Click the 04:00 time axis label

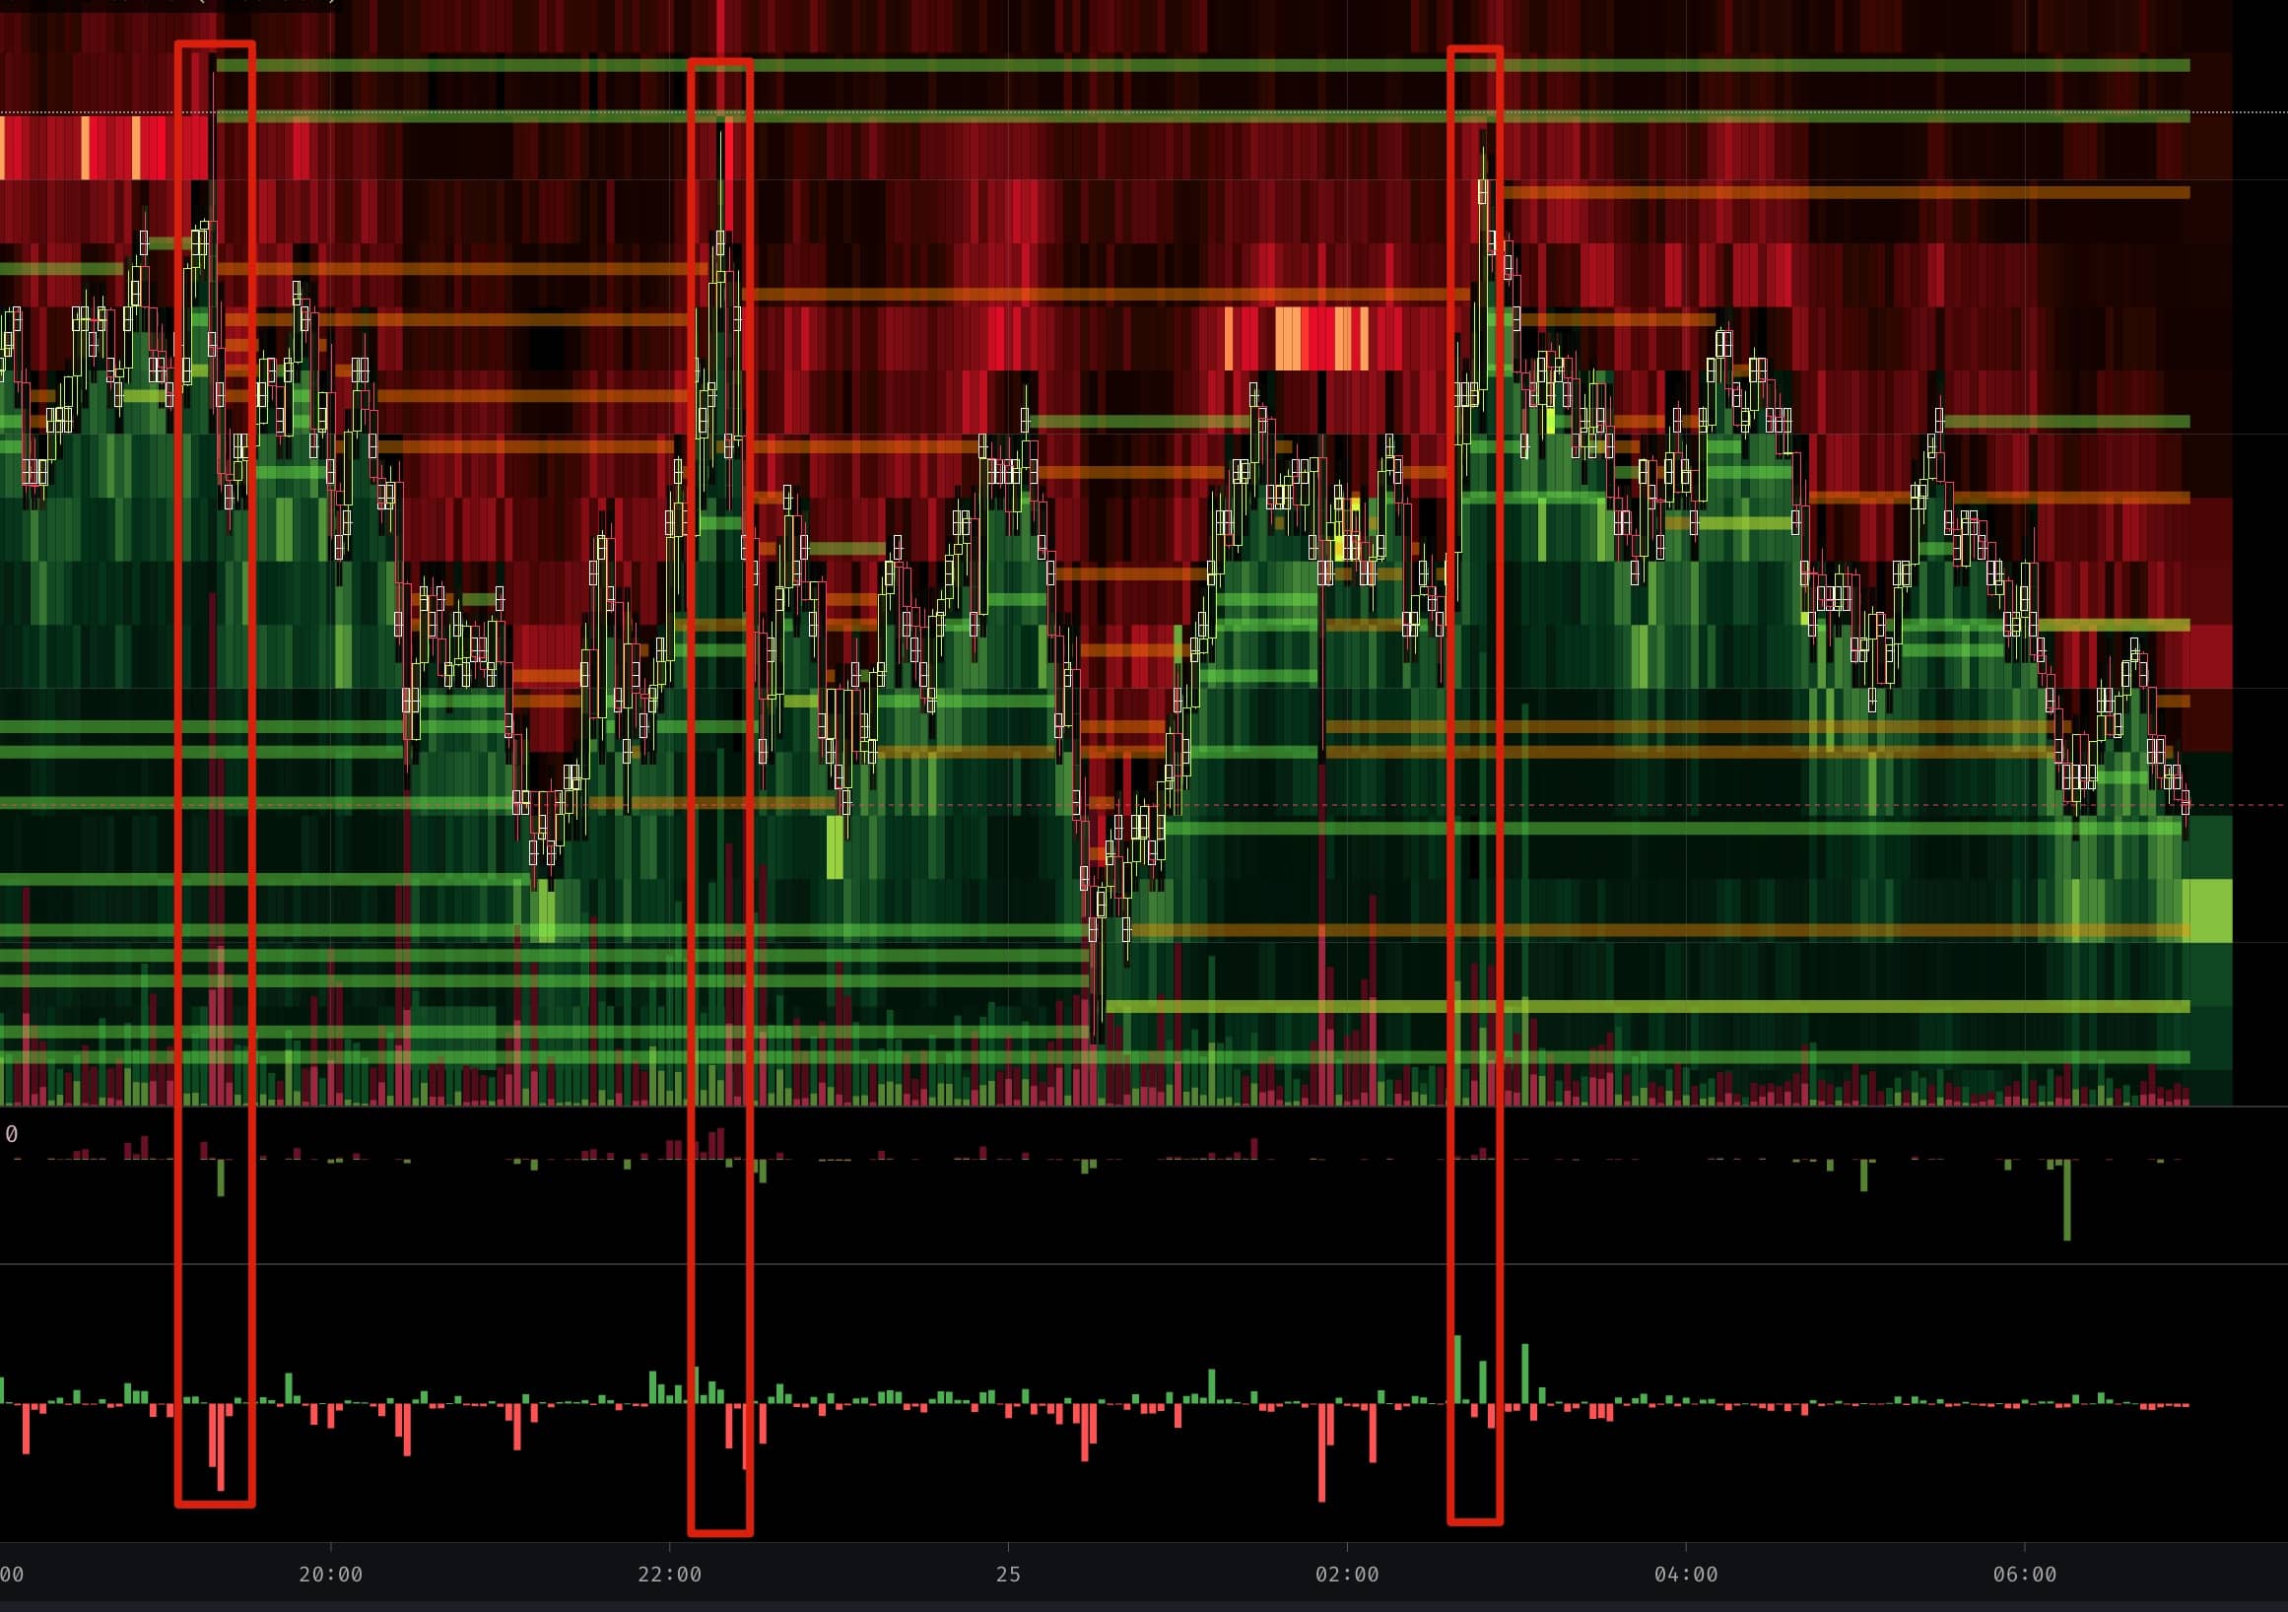pyautogui.click(x=1685, y=1575)
